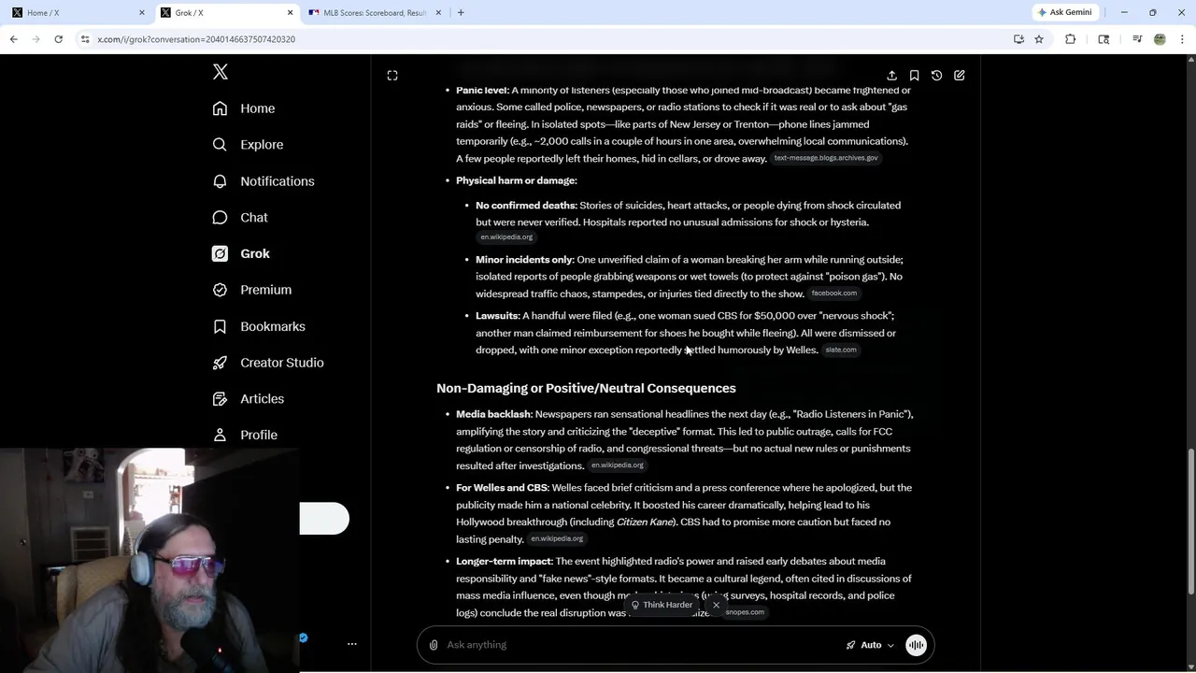Open Home in the X sidebar

click(244, 108)
